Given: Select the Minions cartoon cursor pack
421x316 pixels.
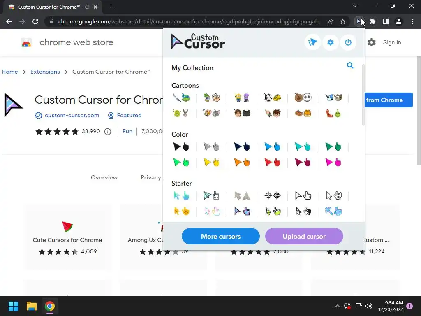Looking at the screenshot, I should 242,98.
